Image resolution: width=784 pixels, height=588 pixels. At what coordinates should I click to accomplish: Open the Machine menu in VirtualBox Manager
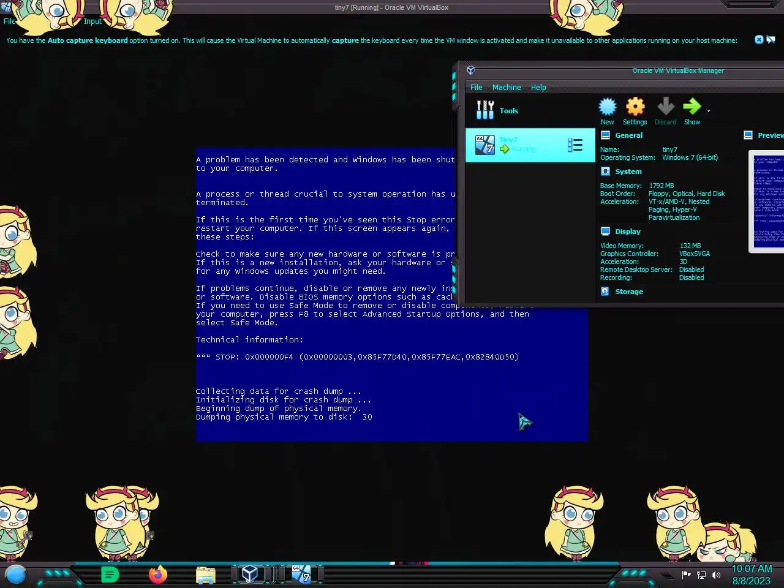507,88
